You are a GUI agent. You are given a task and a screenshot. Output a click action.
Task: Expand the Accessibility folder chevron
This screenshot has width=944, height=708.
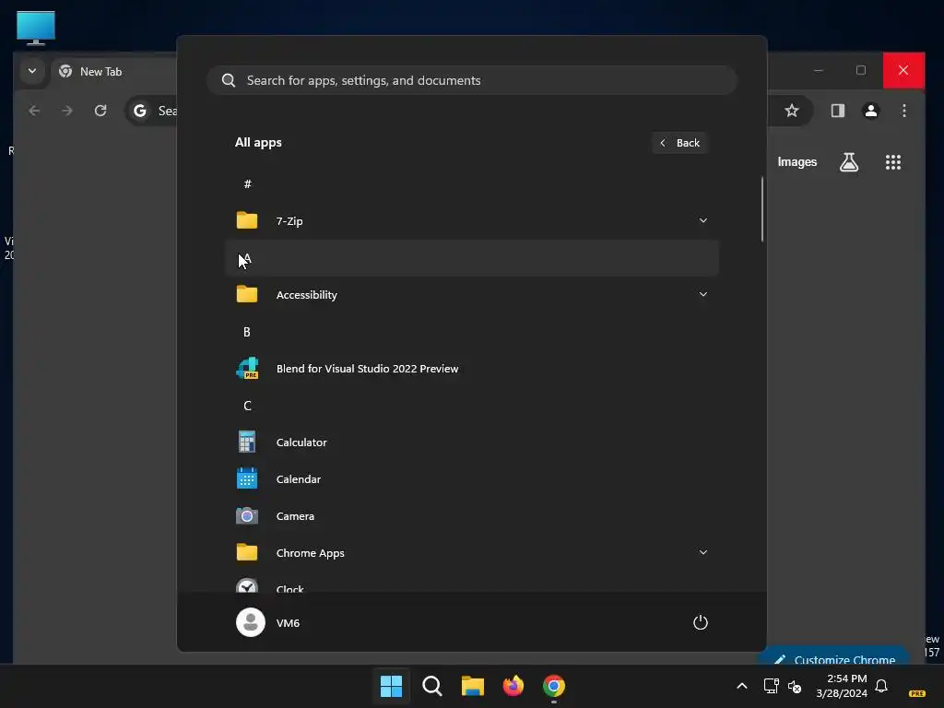point(702,294)
